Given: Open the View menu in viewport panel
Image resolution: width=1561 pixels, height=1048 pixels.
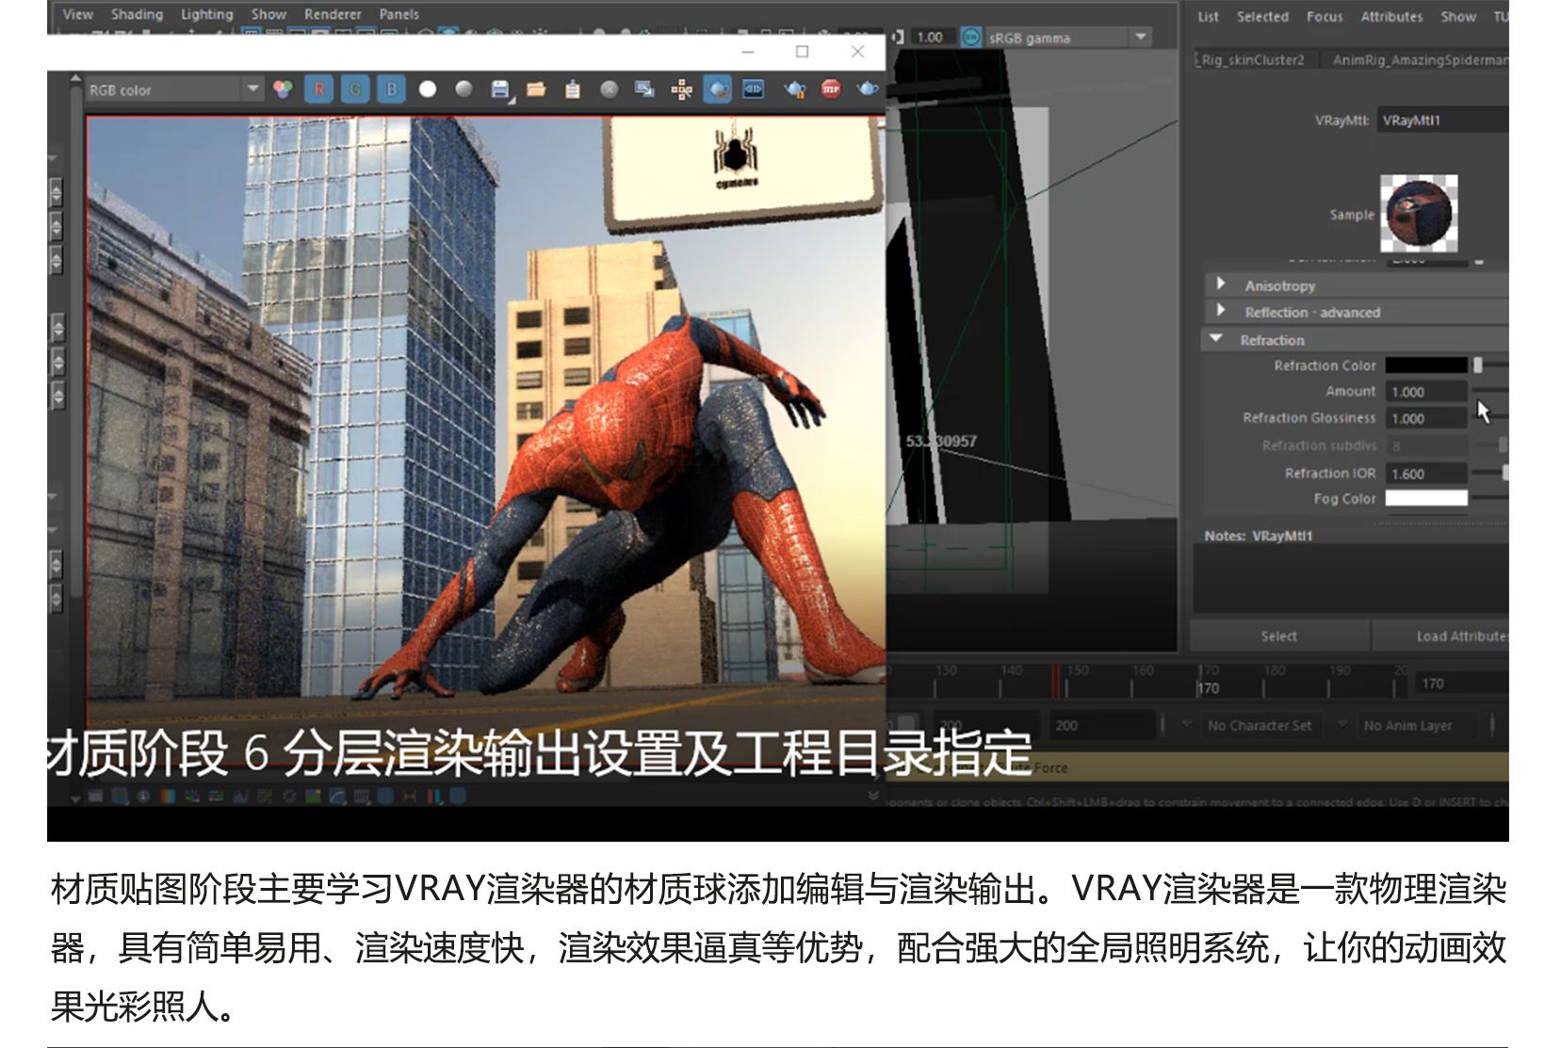Looking at the screenshot, I should (78, 14).
